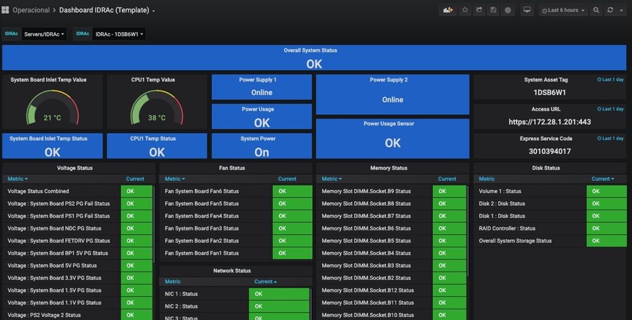Image resolution: width=632 pixels, height=320 pixels.
Task: Go to the Operacional folder breadcrumb
Action: (x=31, y=10)
